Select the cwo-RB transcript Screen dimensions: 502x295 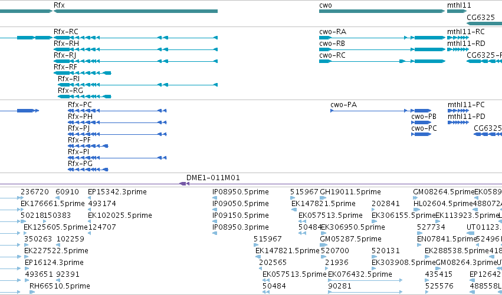382,49
